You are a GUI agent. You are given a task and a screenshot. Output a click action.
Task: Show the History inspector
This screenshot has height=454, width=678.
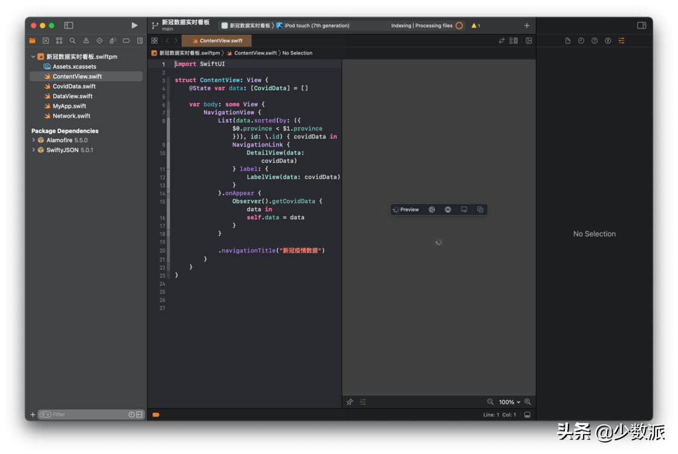click(581, 41)
